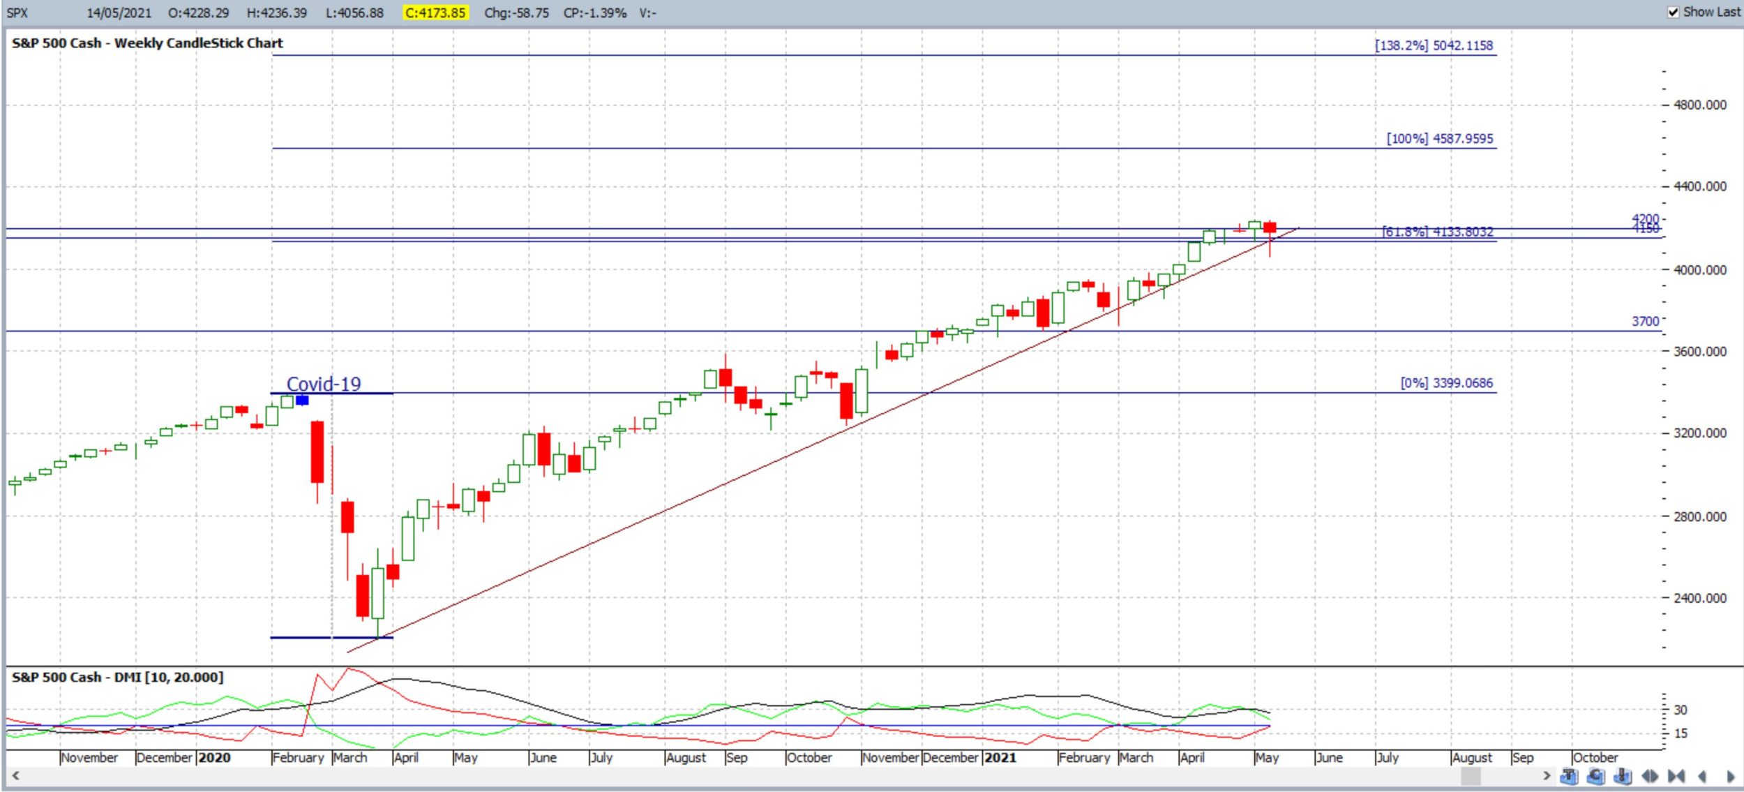Click the 4400.000 price axis label
The width and height of the screenshot is (1744, 792).
1700,186
